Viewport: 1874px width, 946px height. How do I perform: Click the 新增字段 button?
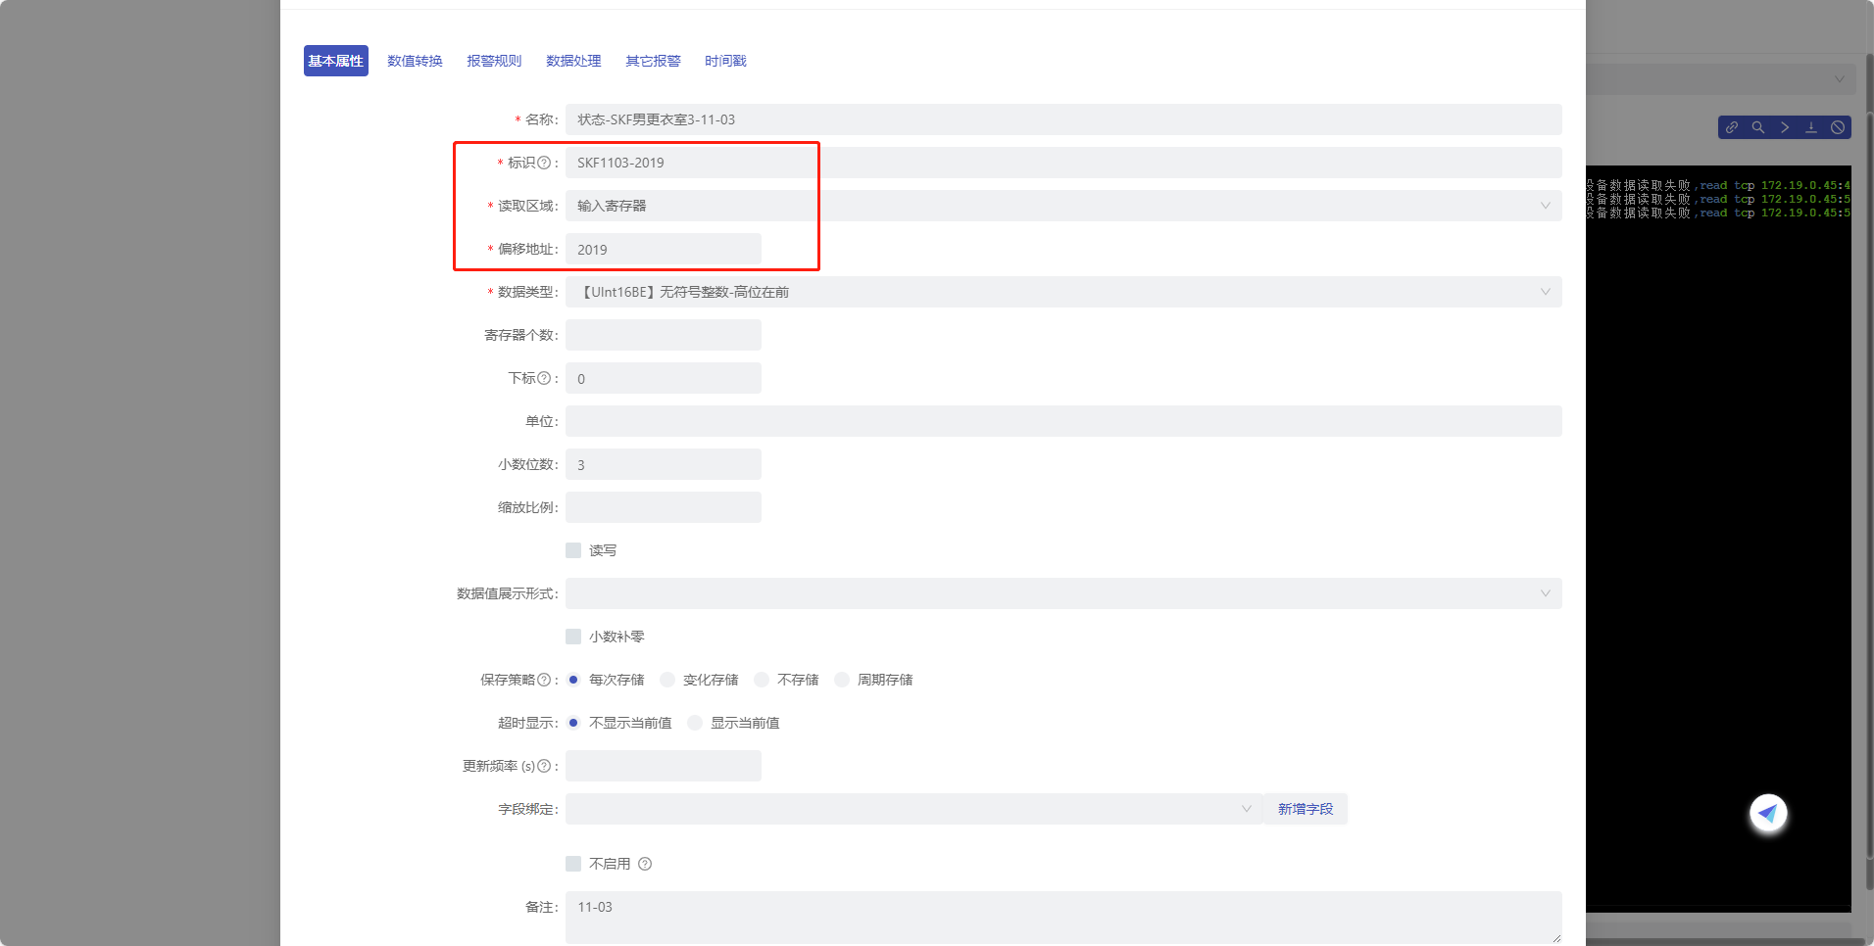tap(1306, 809)
